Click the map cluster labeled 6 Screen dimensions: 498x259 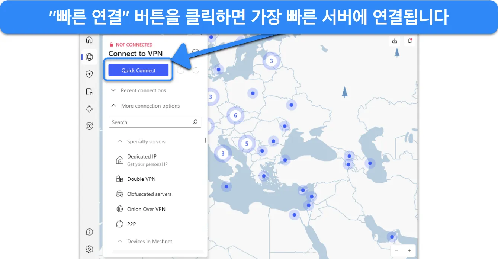click(x=235, y=115)
